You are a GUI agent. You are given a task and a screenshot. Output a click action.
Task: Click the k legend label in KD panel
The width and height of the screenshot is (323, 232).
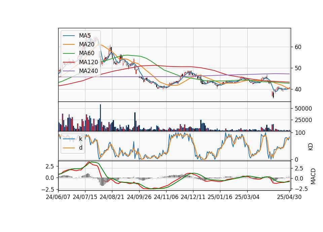(80, 139)
